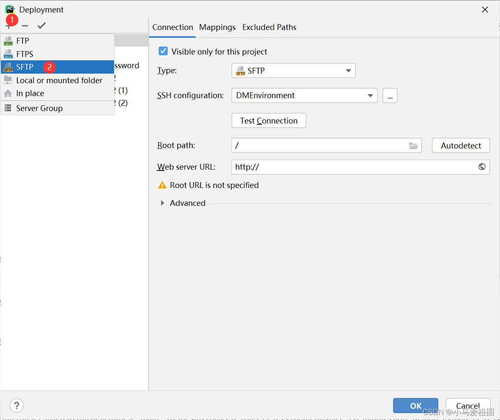Click the FTPS server icon in menu

tap(8, 54)
